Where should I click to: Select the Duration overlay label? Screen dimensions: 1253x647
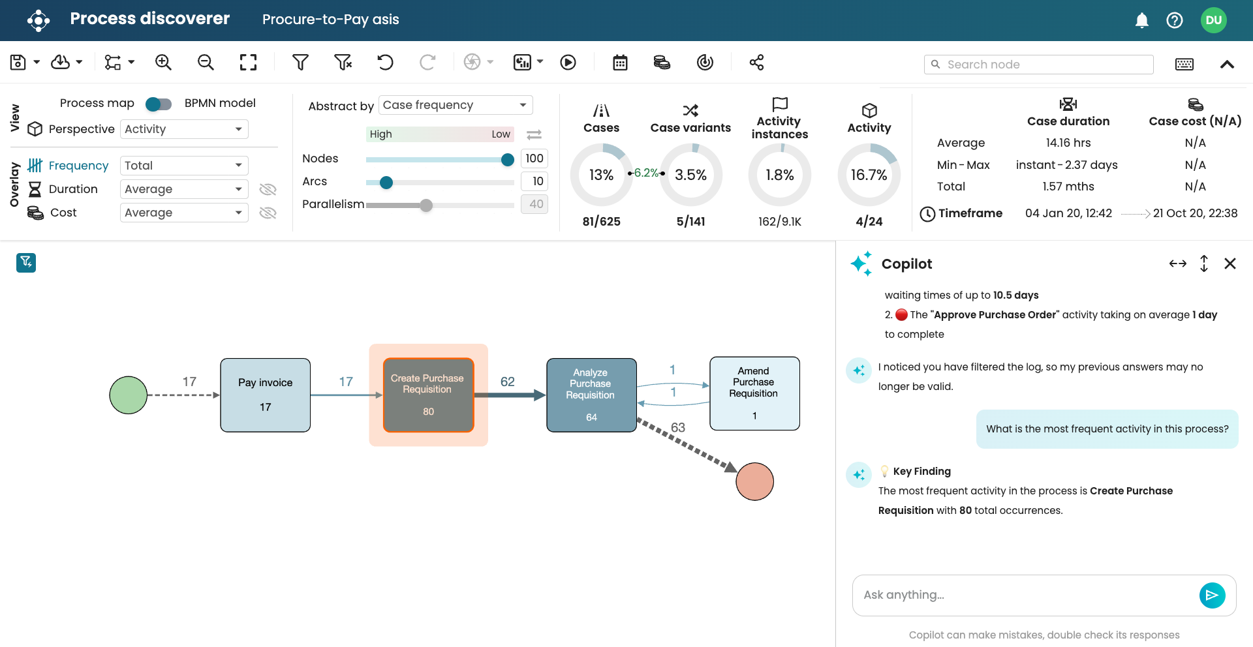73,189
